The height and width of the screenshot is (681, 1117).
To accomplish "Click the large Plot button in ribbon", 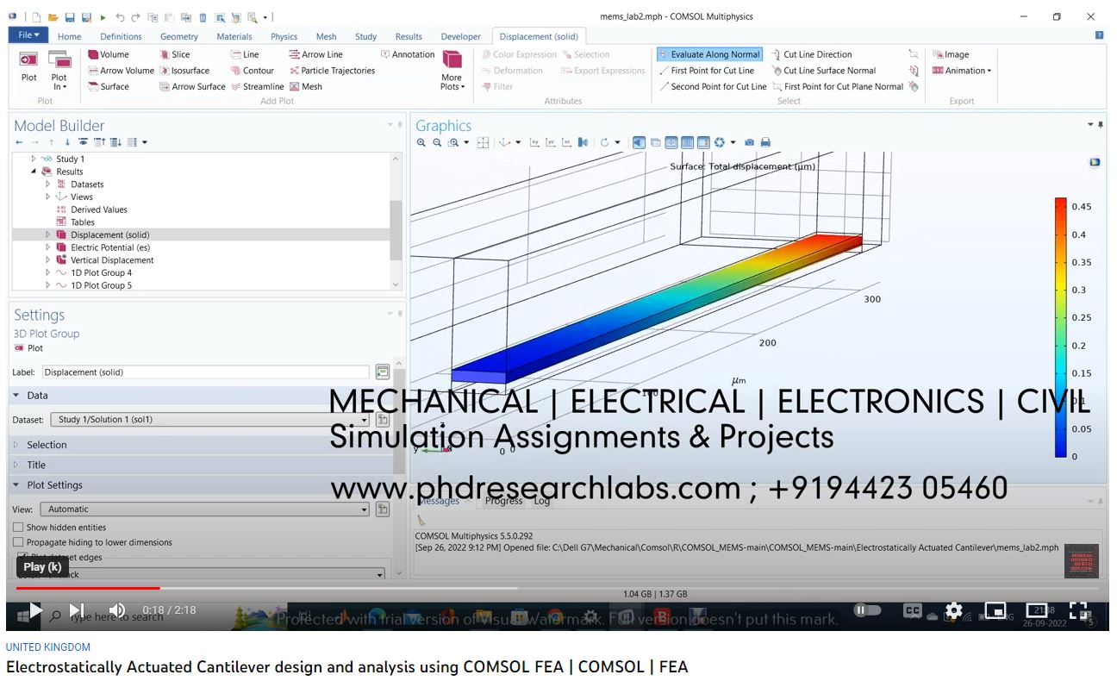I will click(x=28, y=66).
